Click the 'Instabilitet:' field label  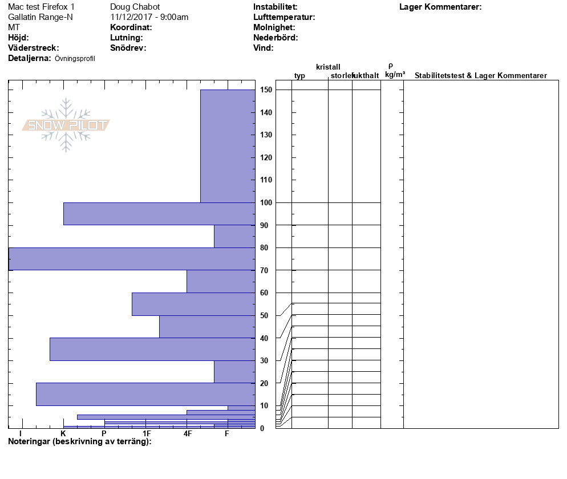pos(276,7)
